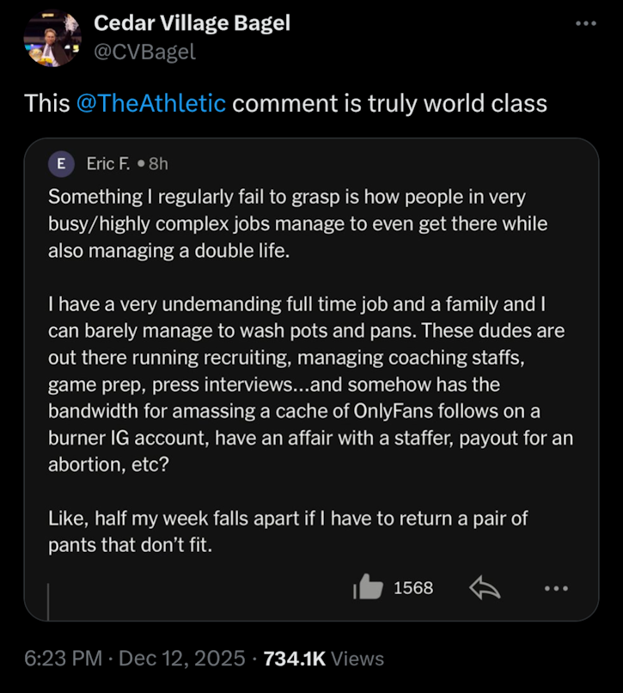
Task: Open the comment's three-dot options menu
Action: pos(556,588)
